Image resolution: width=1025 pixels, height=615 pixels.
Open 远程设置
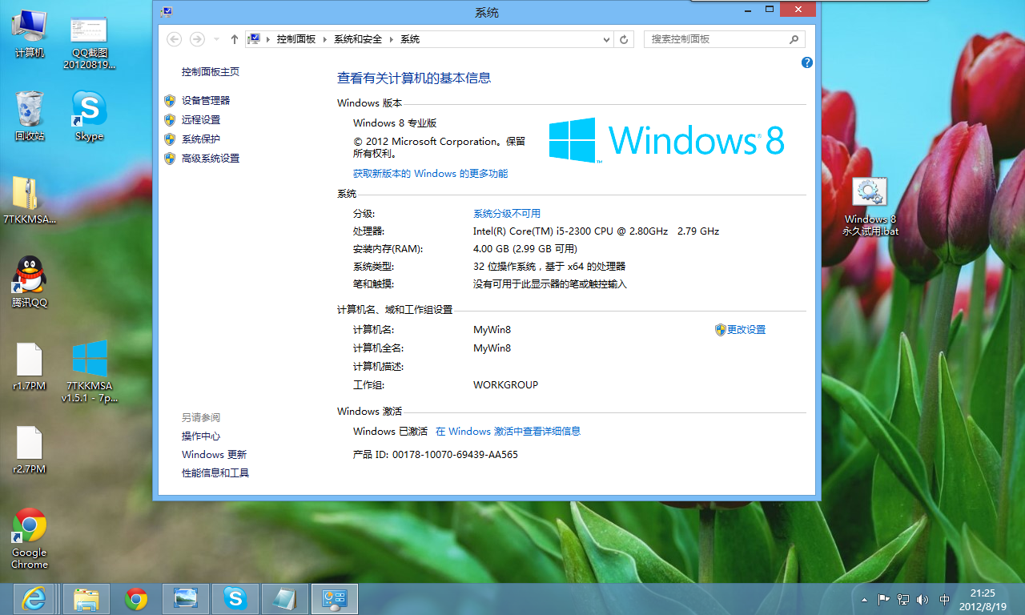pyautogui.click(x=201, y=119)
